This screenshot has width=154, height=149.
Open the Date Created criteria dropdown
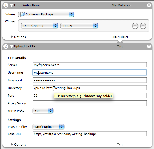coord(40,26)
